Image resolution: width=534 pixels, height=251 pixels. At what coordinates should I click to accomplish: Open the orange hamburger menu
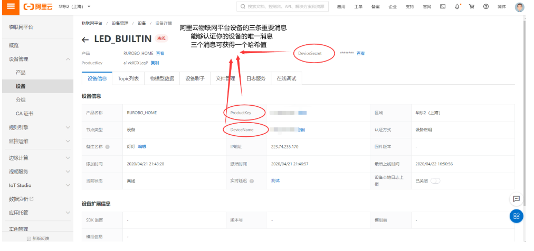[11, 7]
